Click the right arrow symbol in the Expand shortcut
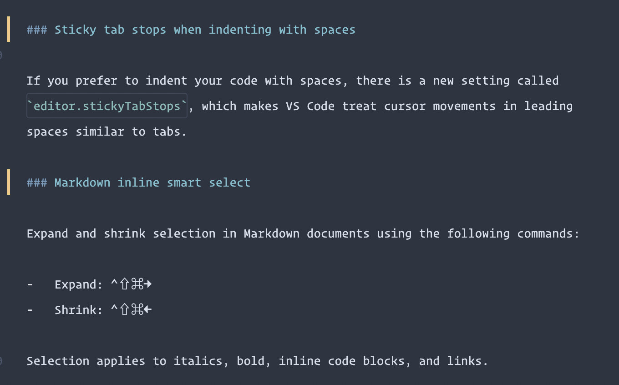This screenshot has width=619, height=385. tap(148, 285)
